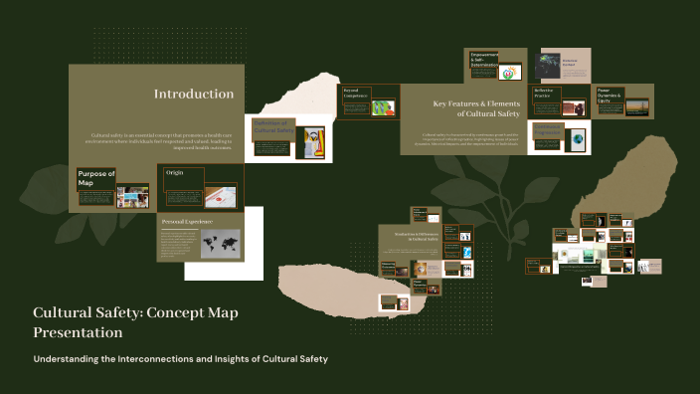Select the sun logo image in Empowerment frame
Image resolution: width=700 pixels, height=394 pixels.
(x=510, y=72)
